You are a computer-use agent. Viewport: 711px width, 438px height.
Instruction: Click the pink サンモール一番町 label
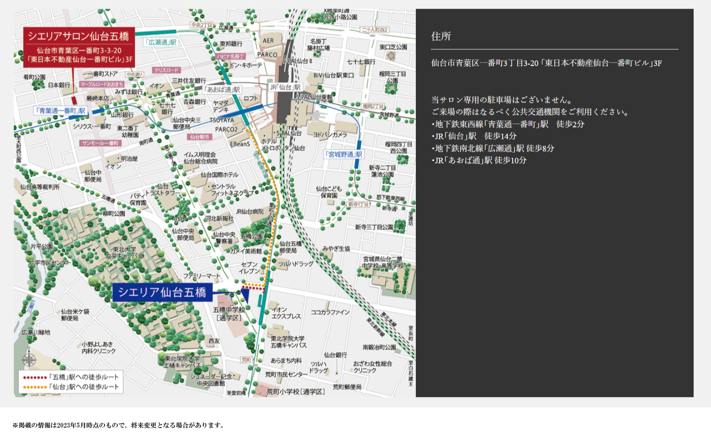click(101, 143)
